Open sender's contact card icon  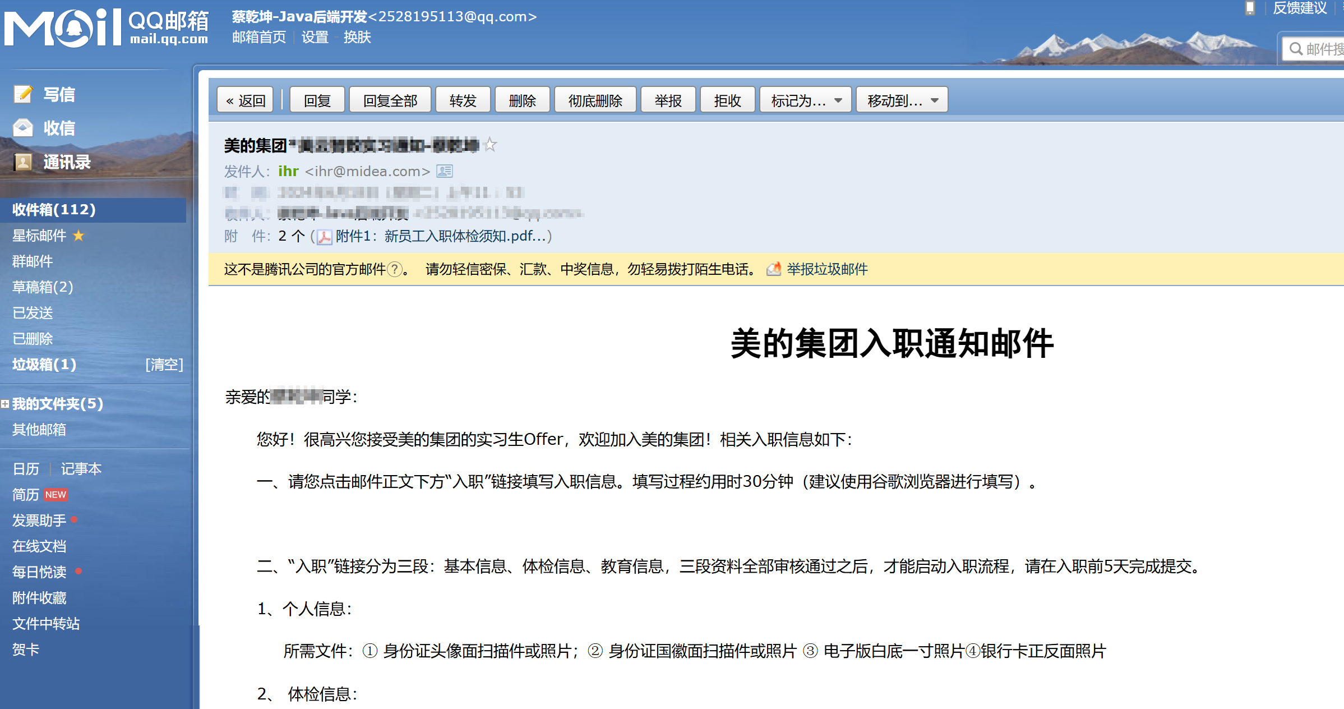[445, 171]
